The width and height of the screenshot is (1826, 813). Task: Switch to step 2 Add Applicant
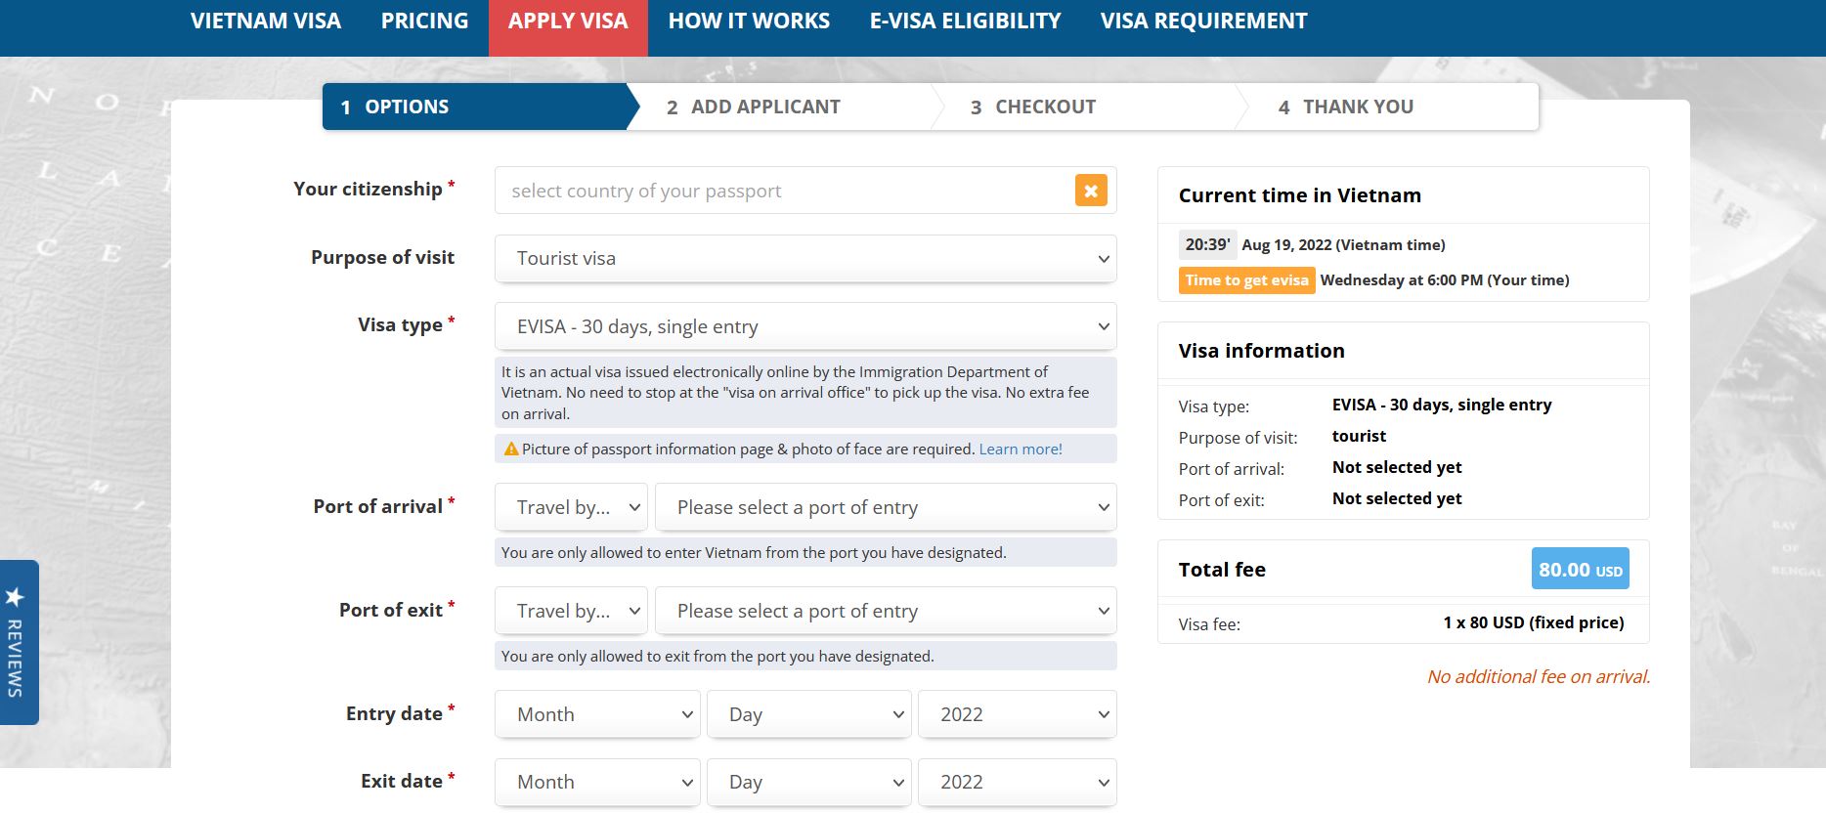[x=754, y=107]
